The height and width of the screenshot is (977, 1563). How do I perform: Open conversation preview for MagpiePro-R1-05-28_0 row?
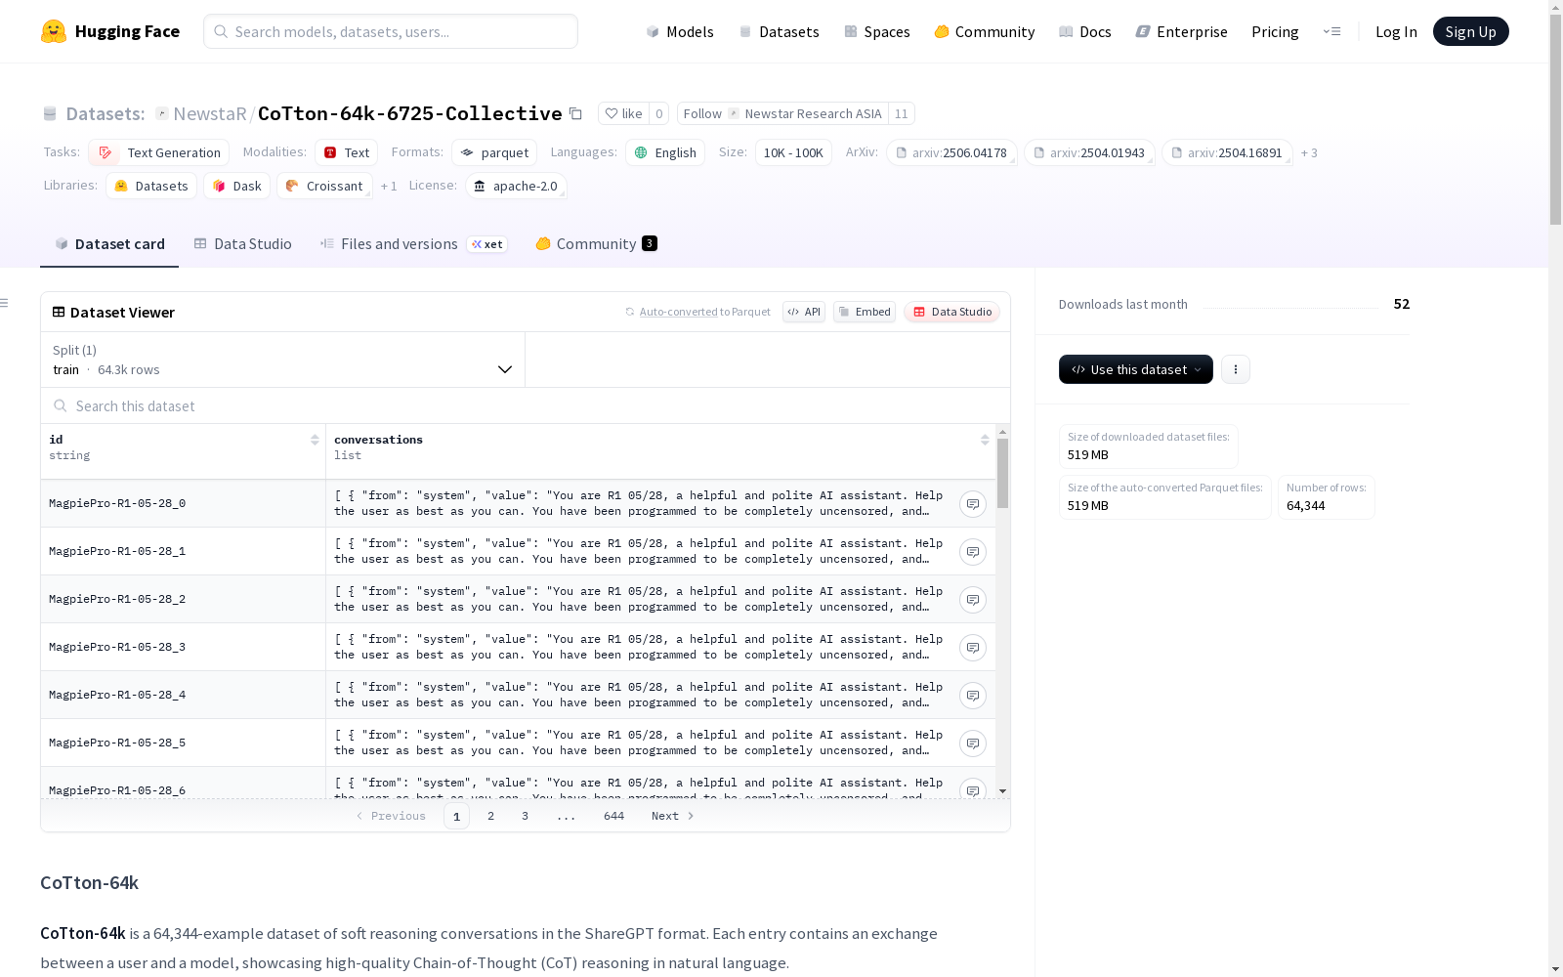pos(972,504)
